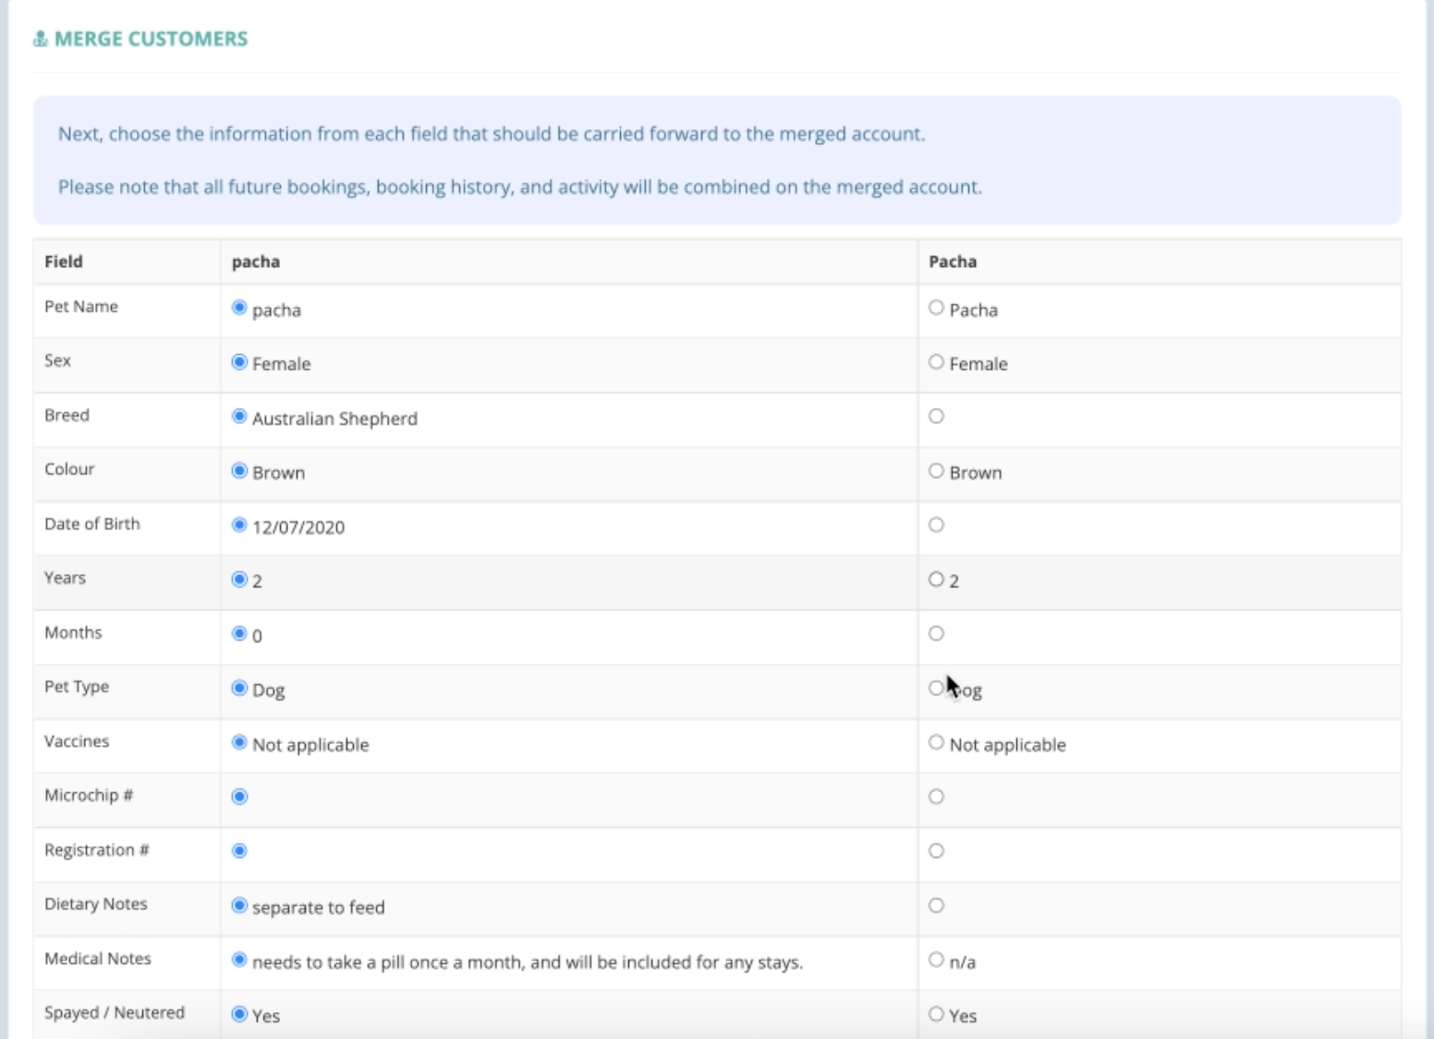This screenshot has height=1039, width=1434.
Task: Click the 'Dietary Notes' field label
Action: click(96, 904)
